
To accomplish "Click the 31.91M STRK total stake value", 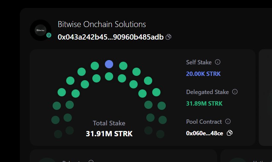I will click(109, 134).
